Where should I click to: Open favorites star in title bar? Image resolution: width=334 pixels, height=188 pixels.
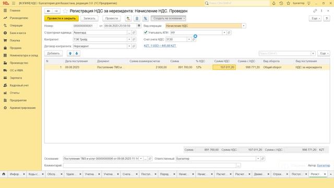(x=289, y=3)
